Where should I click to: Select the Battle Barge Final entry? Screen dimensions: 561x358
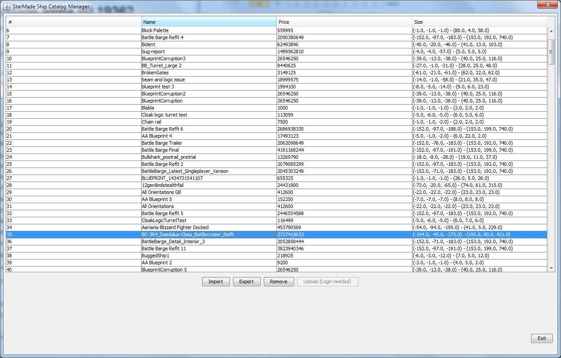click(160, 150)
